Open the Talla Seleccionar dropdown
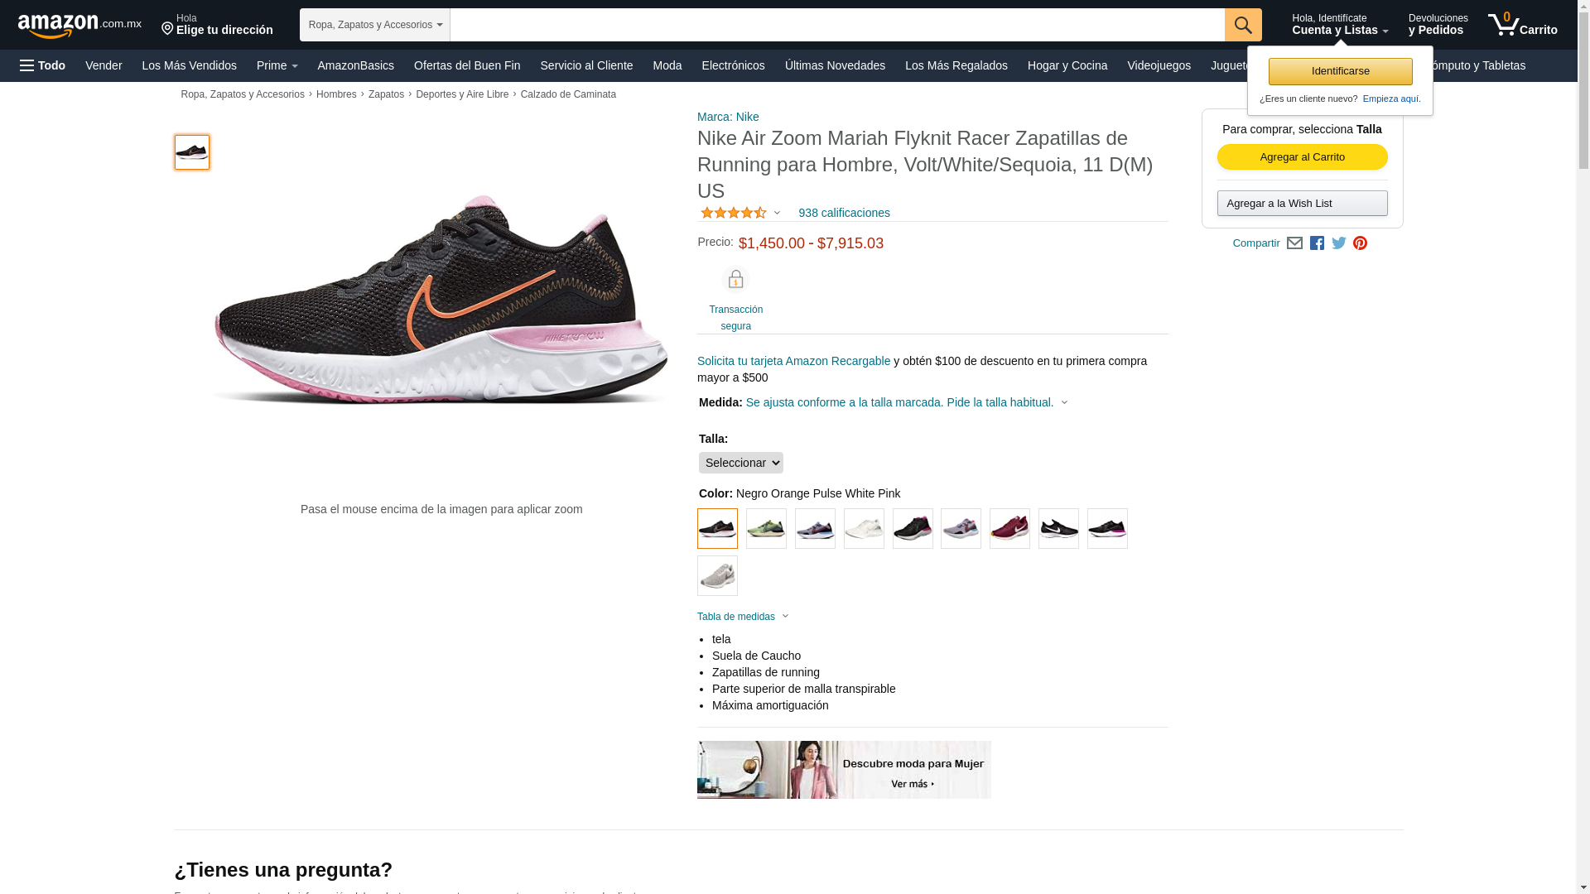The image size is (1590, 894). pyautogui.click(x=740, y=463)
